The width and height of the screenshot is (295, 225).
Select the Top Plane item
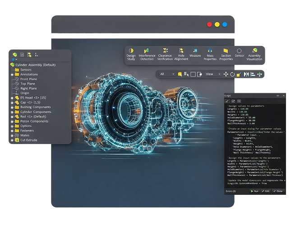pyautogui.click(x=25, y=84)
